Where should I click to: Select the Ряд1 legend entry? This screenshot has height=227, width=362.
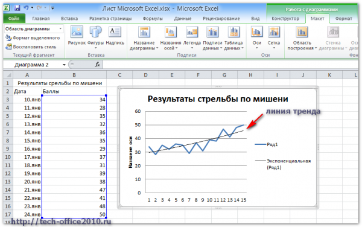pyautogui.click(x=267, y=144)
